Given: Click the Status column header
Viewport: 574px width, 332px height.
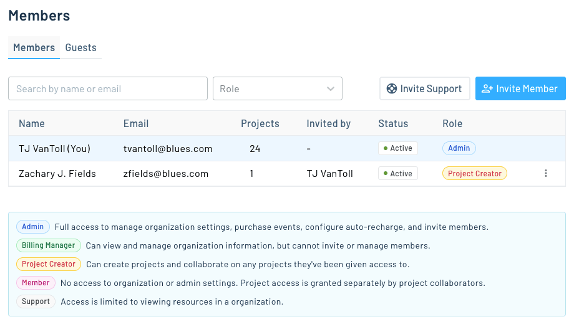Looking at the screenshot, I should pos(393,123).
